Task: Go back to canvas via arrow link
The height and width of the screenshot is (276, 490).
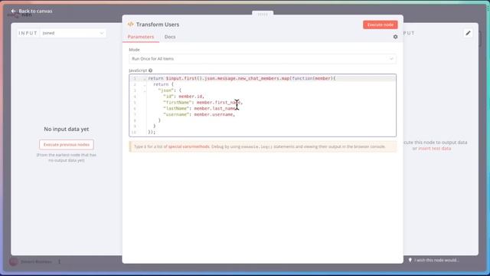Action: coord(31,11)
